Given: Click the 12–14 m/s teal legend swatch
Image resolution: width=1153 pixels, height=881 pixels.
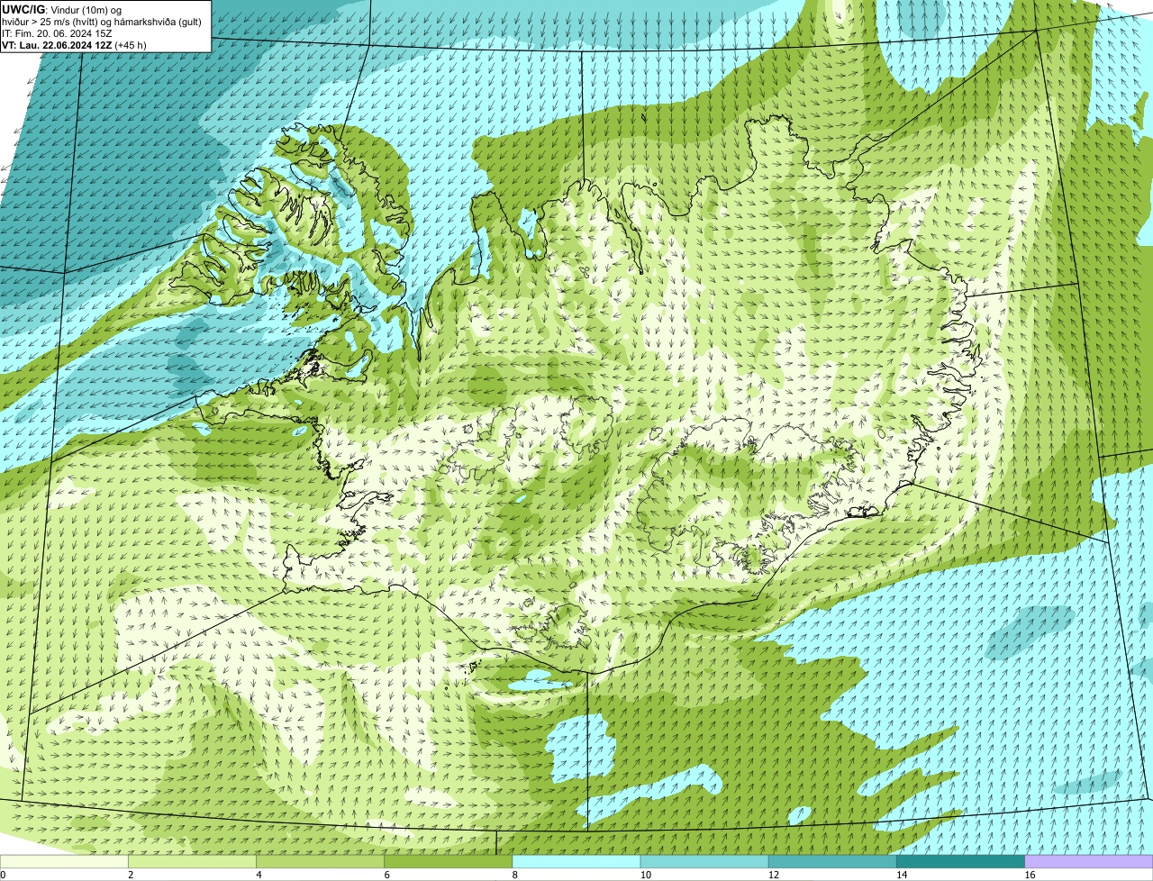Looking at the screenshot, I should [x=832, y=861].
